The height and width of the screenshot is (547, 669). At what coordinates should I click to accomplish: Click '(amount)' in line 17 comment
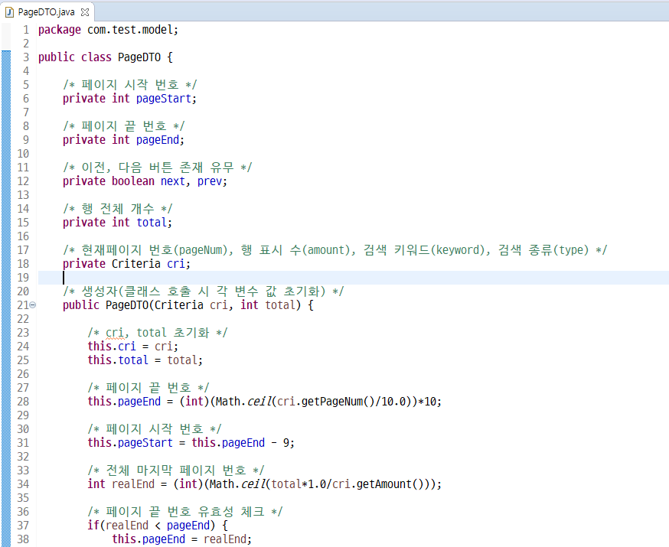pos(326,250)
